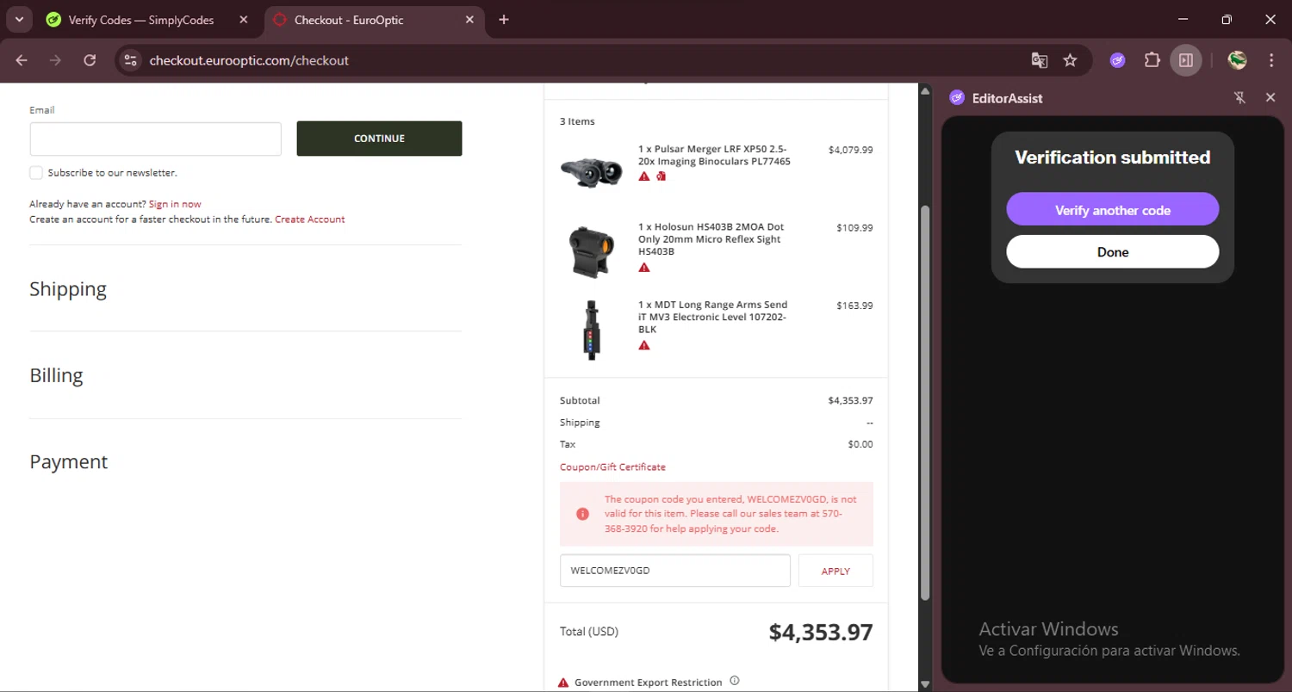Expand the tab search dropdown arrow
1292x692 pixels.
pos(19,20)
